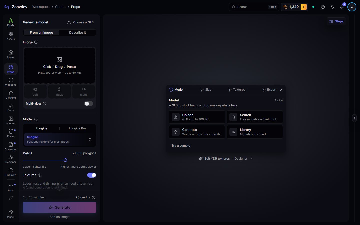The height and width of the screenshot is (225, 360).
Task: Open the Packs section
Action: tap(11, 133)
